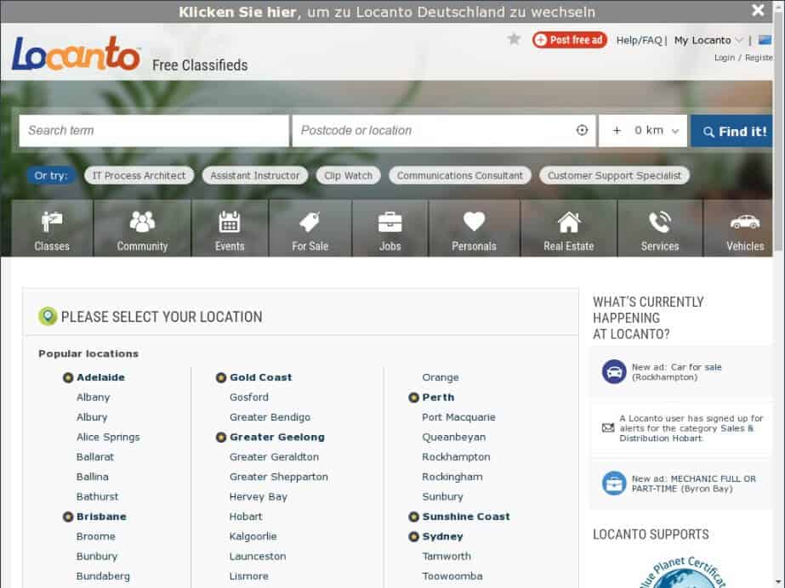Screen dimensions: 785x588
Task: Open the Real Estate house category
Action: tap(569, 229)
